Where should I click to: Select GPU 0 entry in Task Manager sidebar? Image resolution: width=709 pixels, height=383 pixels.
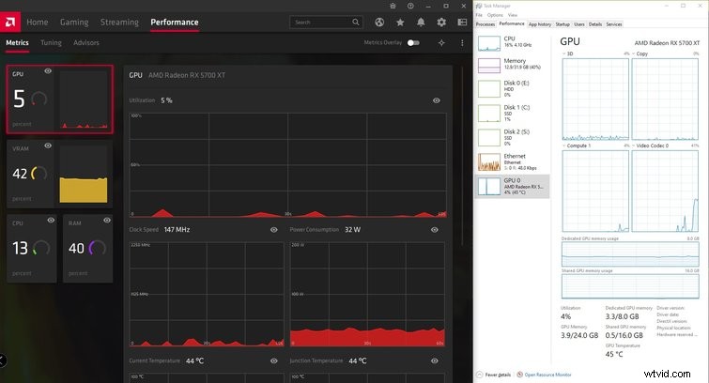pos(513,186)
